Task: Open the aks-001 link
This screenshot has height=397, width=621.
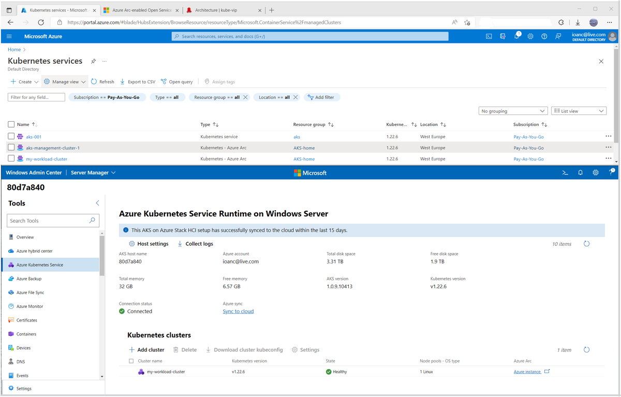Action: 34,137
